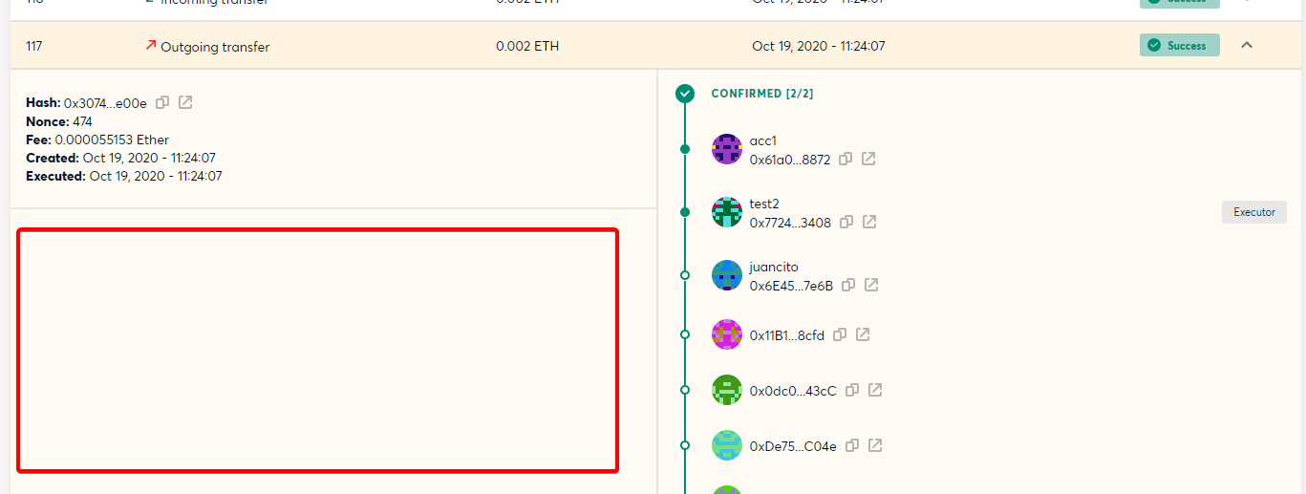
Task: Open transaction hash in block explorer
Action: coord(185,102)
